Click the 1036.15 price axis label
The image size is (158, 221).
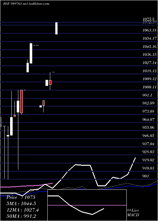coord(150,54)
